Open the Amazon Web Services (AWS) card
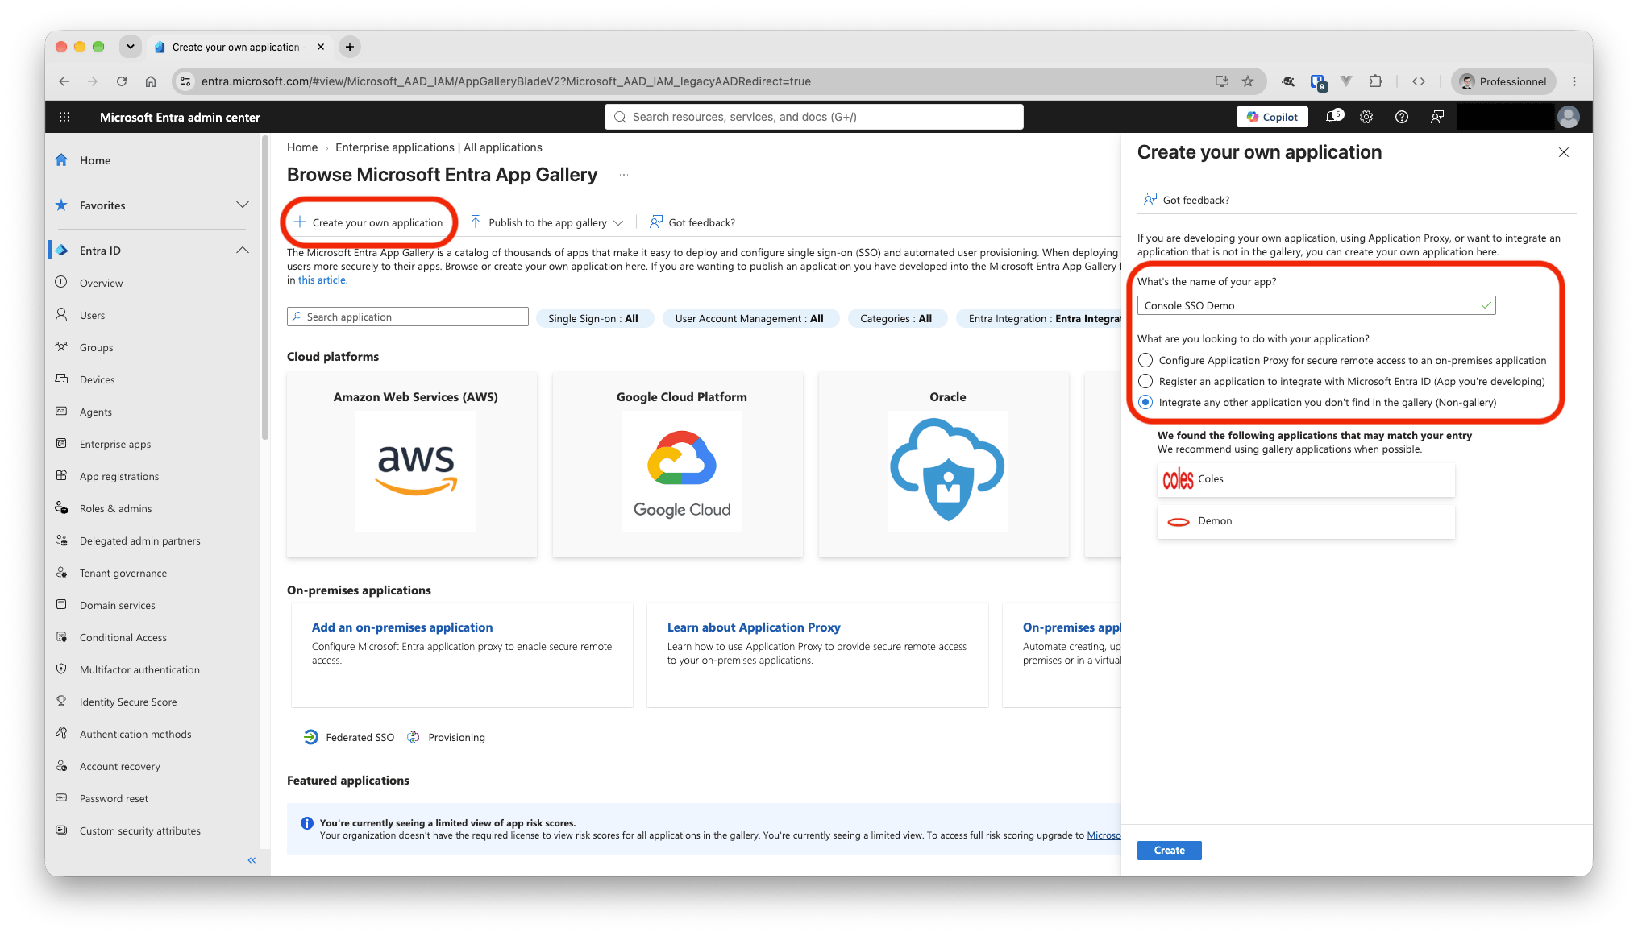Image resolution: width=1638 pixels, height=936 pixels. 412,464
